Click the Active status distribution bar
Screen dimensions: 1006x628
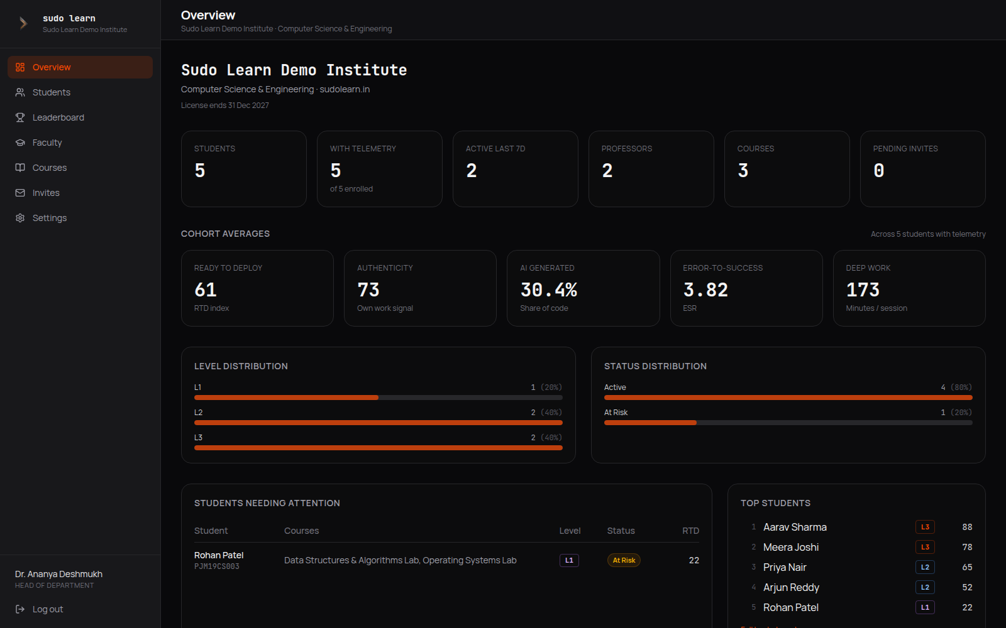[x=788, y=398]
